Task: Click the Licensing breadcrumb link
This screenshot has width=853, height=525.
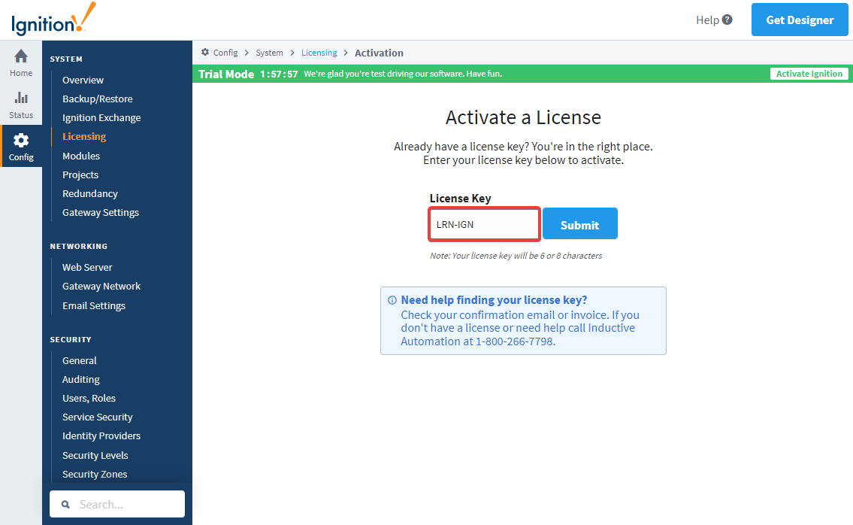Action: point(319,53)
